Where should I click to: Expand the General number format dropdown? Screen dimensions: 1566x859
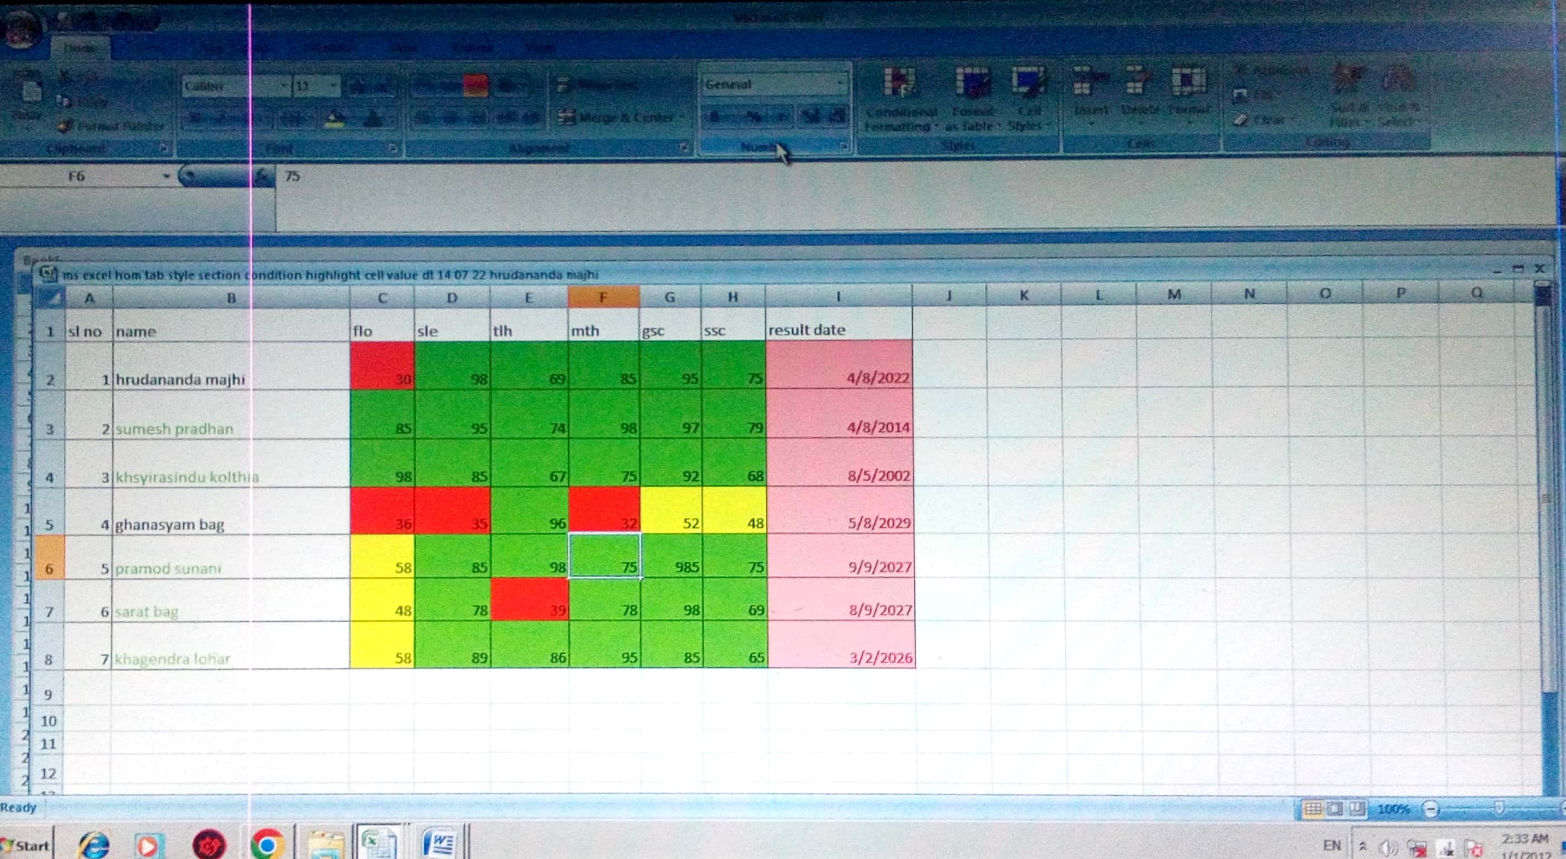840,84
